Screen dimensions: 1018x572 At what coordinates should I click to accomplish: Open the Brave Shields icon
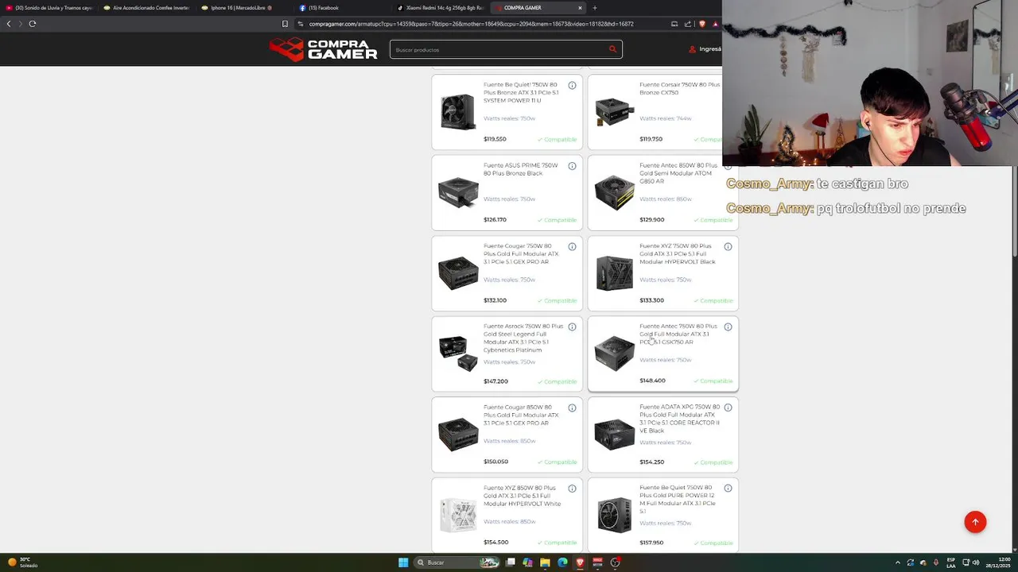pyautogui.click(x=701, y=24)
